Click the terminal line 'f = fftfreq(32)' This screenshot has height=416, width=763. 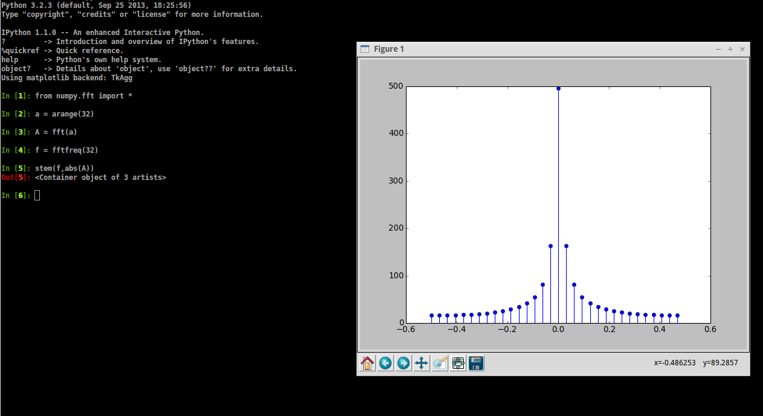tap(66, 150)
